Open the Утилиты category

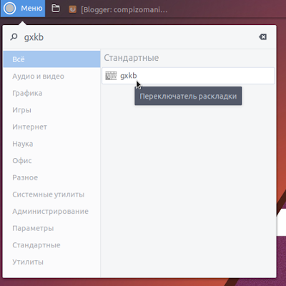[x=51, y=262]
